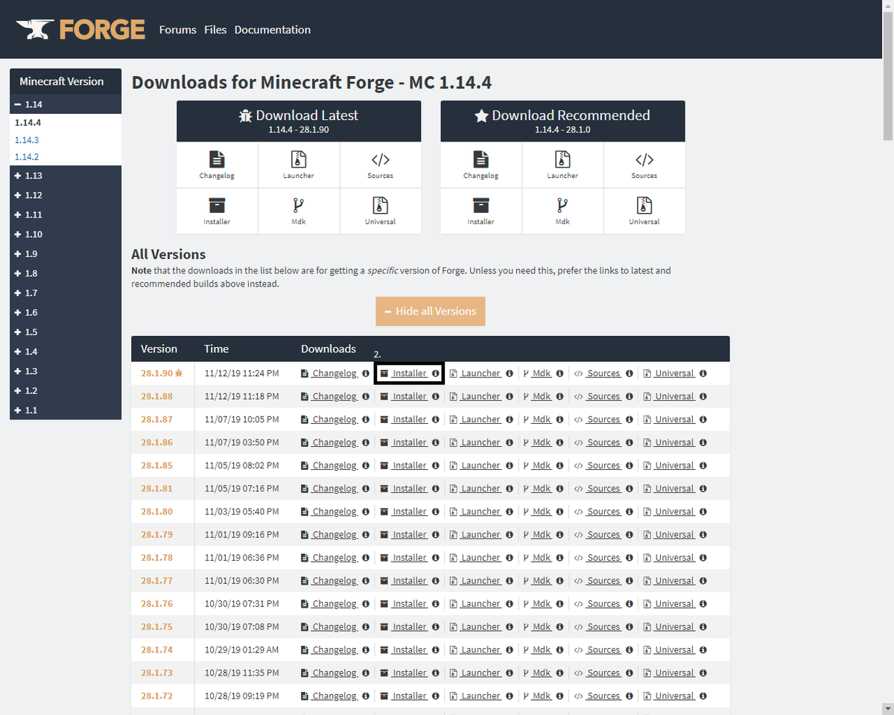Viewport: 894px width, 715px height.
Task: Click info icon beside 28.1.81 Installer
Action: (x=436, y=489)
